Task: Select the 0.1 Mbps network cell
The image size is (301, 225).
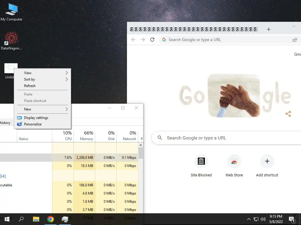Action: 128,158
